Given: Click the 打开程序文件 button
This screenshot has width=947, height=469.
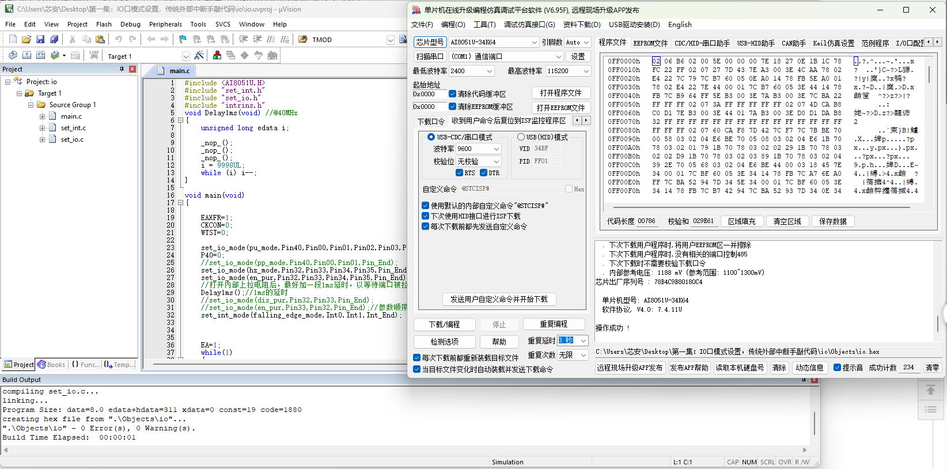Looking at the screenshot, I should pyautogui.click(x=560, y=93).
